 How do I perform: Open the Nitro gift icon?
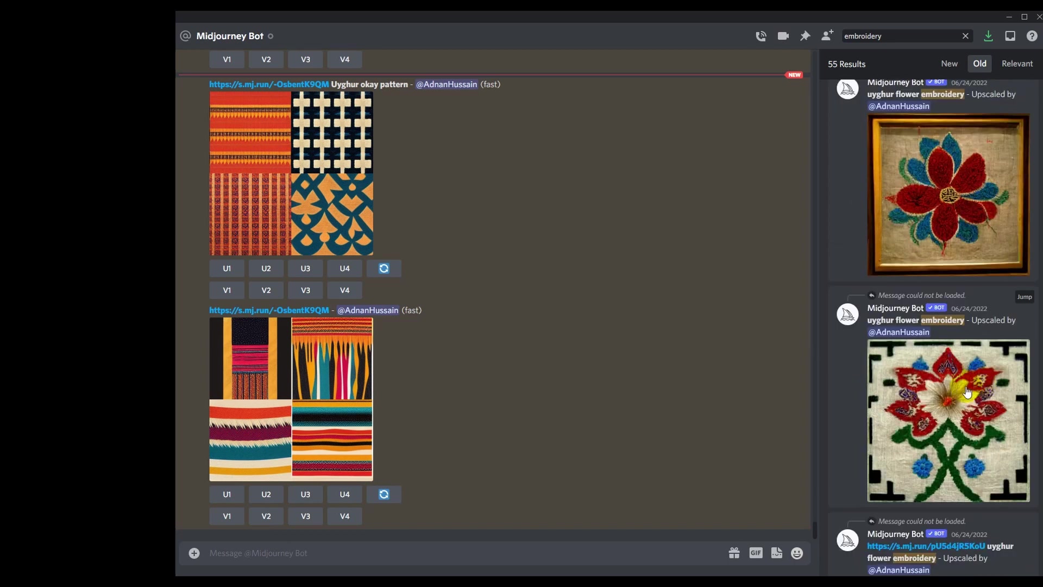point(734,553)
